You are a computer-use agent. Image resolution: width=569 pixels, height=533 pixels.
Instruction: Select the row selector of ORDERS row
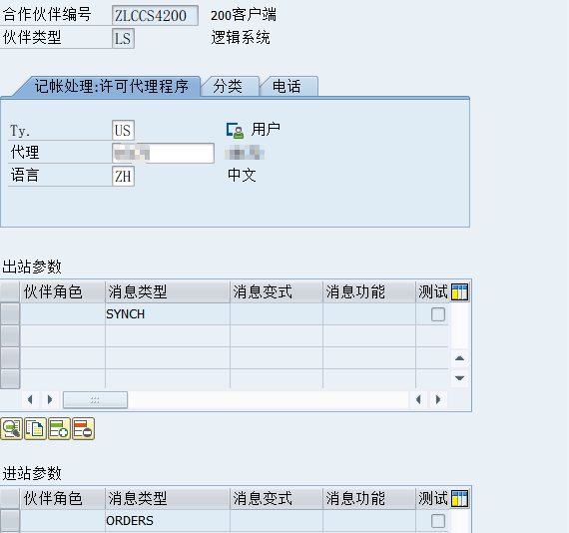(10, 521)
